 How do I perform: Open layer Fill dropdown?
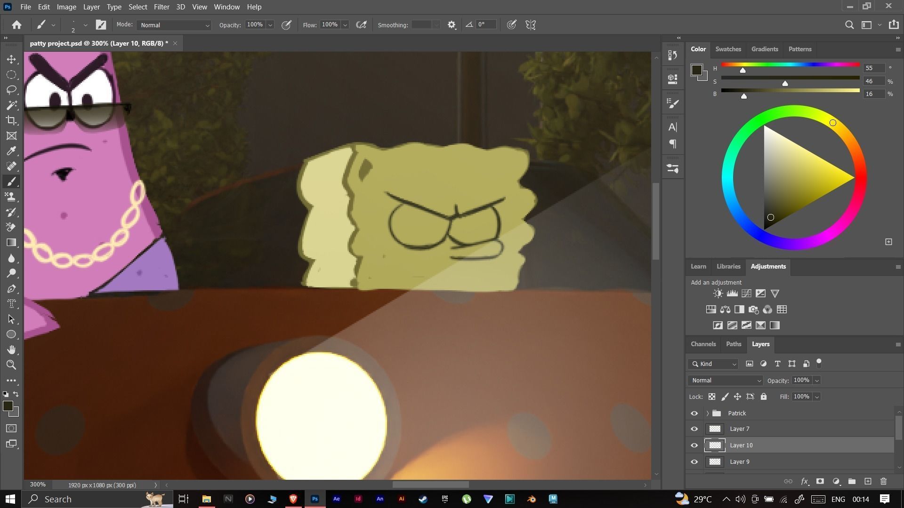pos(817,397)
